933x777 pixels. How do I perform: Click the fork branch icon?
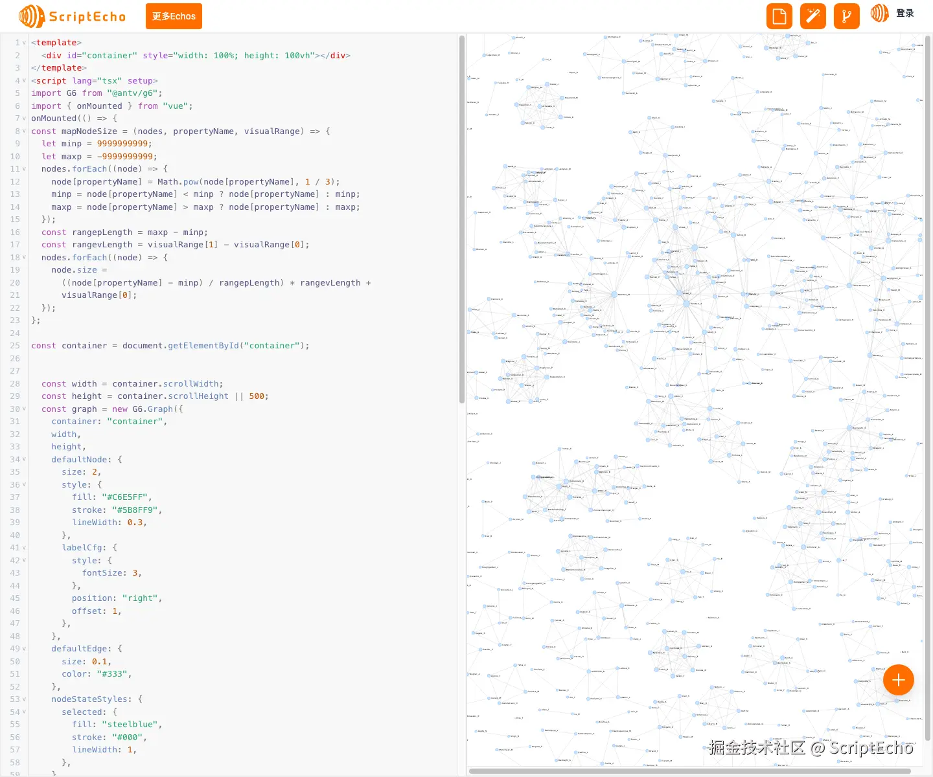pyautogui.click(x=847, y=16)
